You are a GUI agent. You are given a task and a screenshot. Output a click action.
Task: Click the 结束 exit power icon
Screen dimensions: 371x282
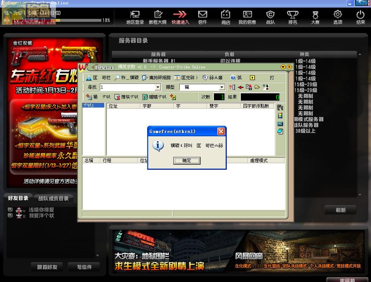(x=360, y=17)
